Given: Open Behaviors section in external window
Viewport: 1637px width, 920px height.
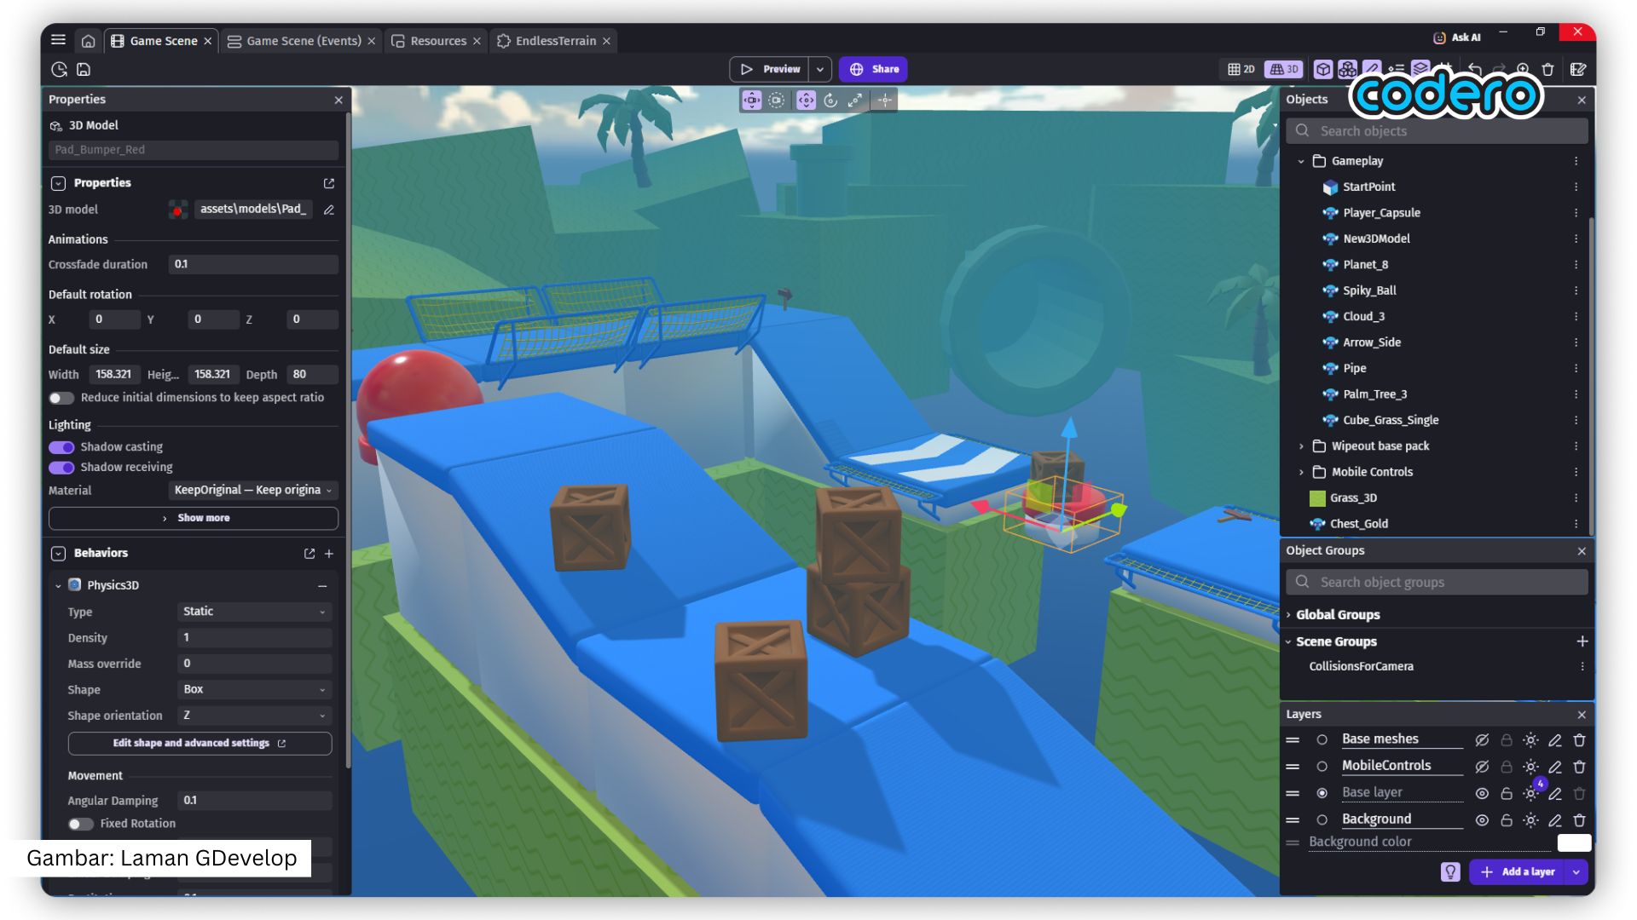Looking at the screenshot, I should pos(309,554).
